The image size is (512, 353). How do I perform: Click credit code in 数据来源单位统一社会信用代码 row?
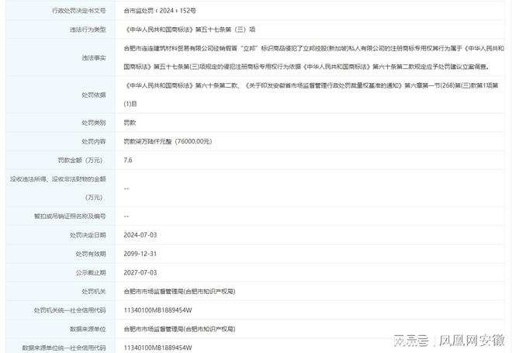point(157,348)
